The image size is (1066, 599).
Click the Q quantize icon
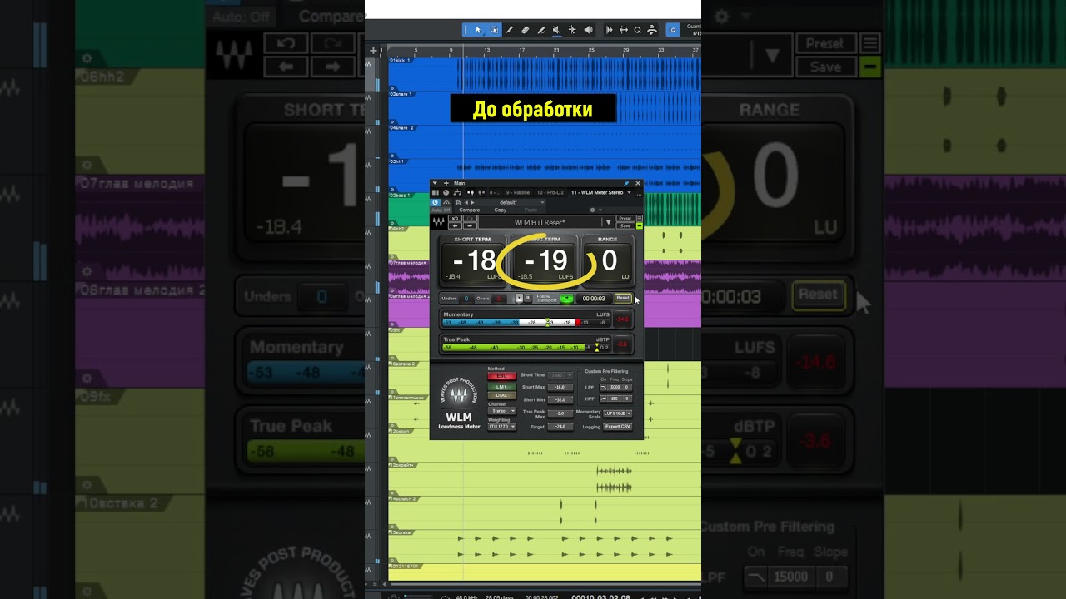(638, 30)
